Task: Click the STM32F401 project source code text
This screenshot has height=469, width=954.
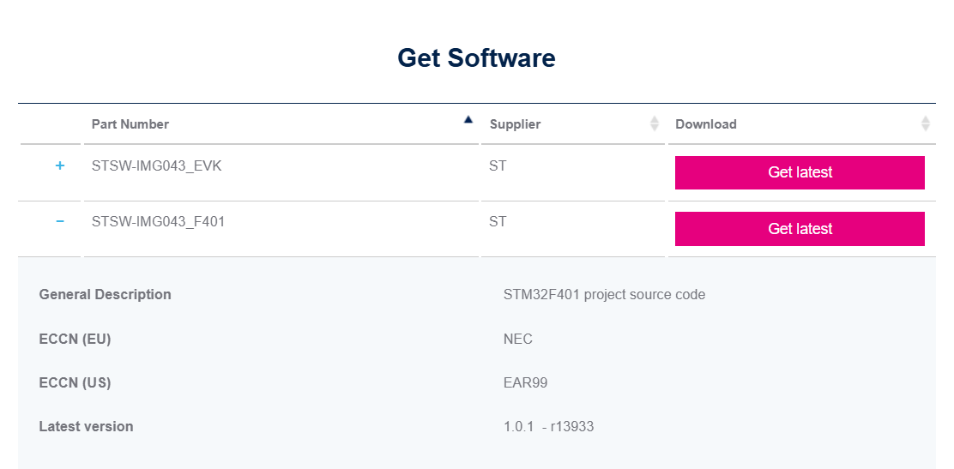Action: [604, 294]
